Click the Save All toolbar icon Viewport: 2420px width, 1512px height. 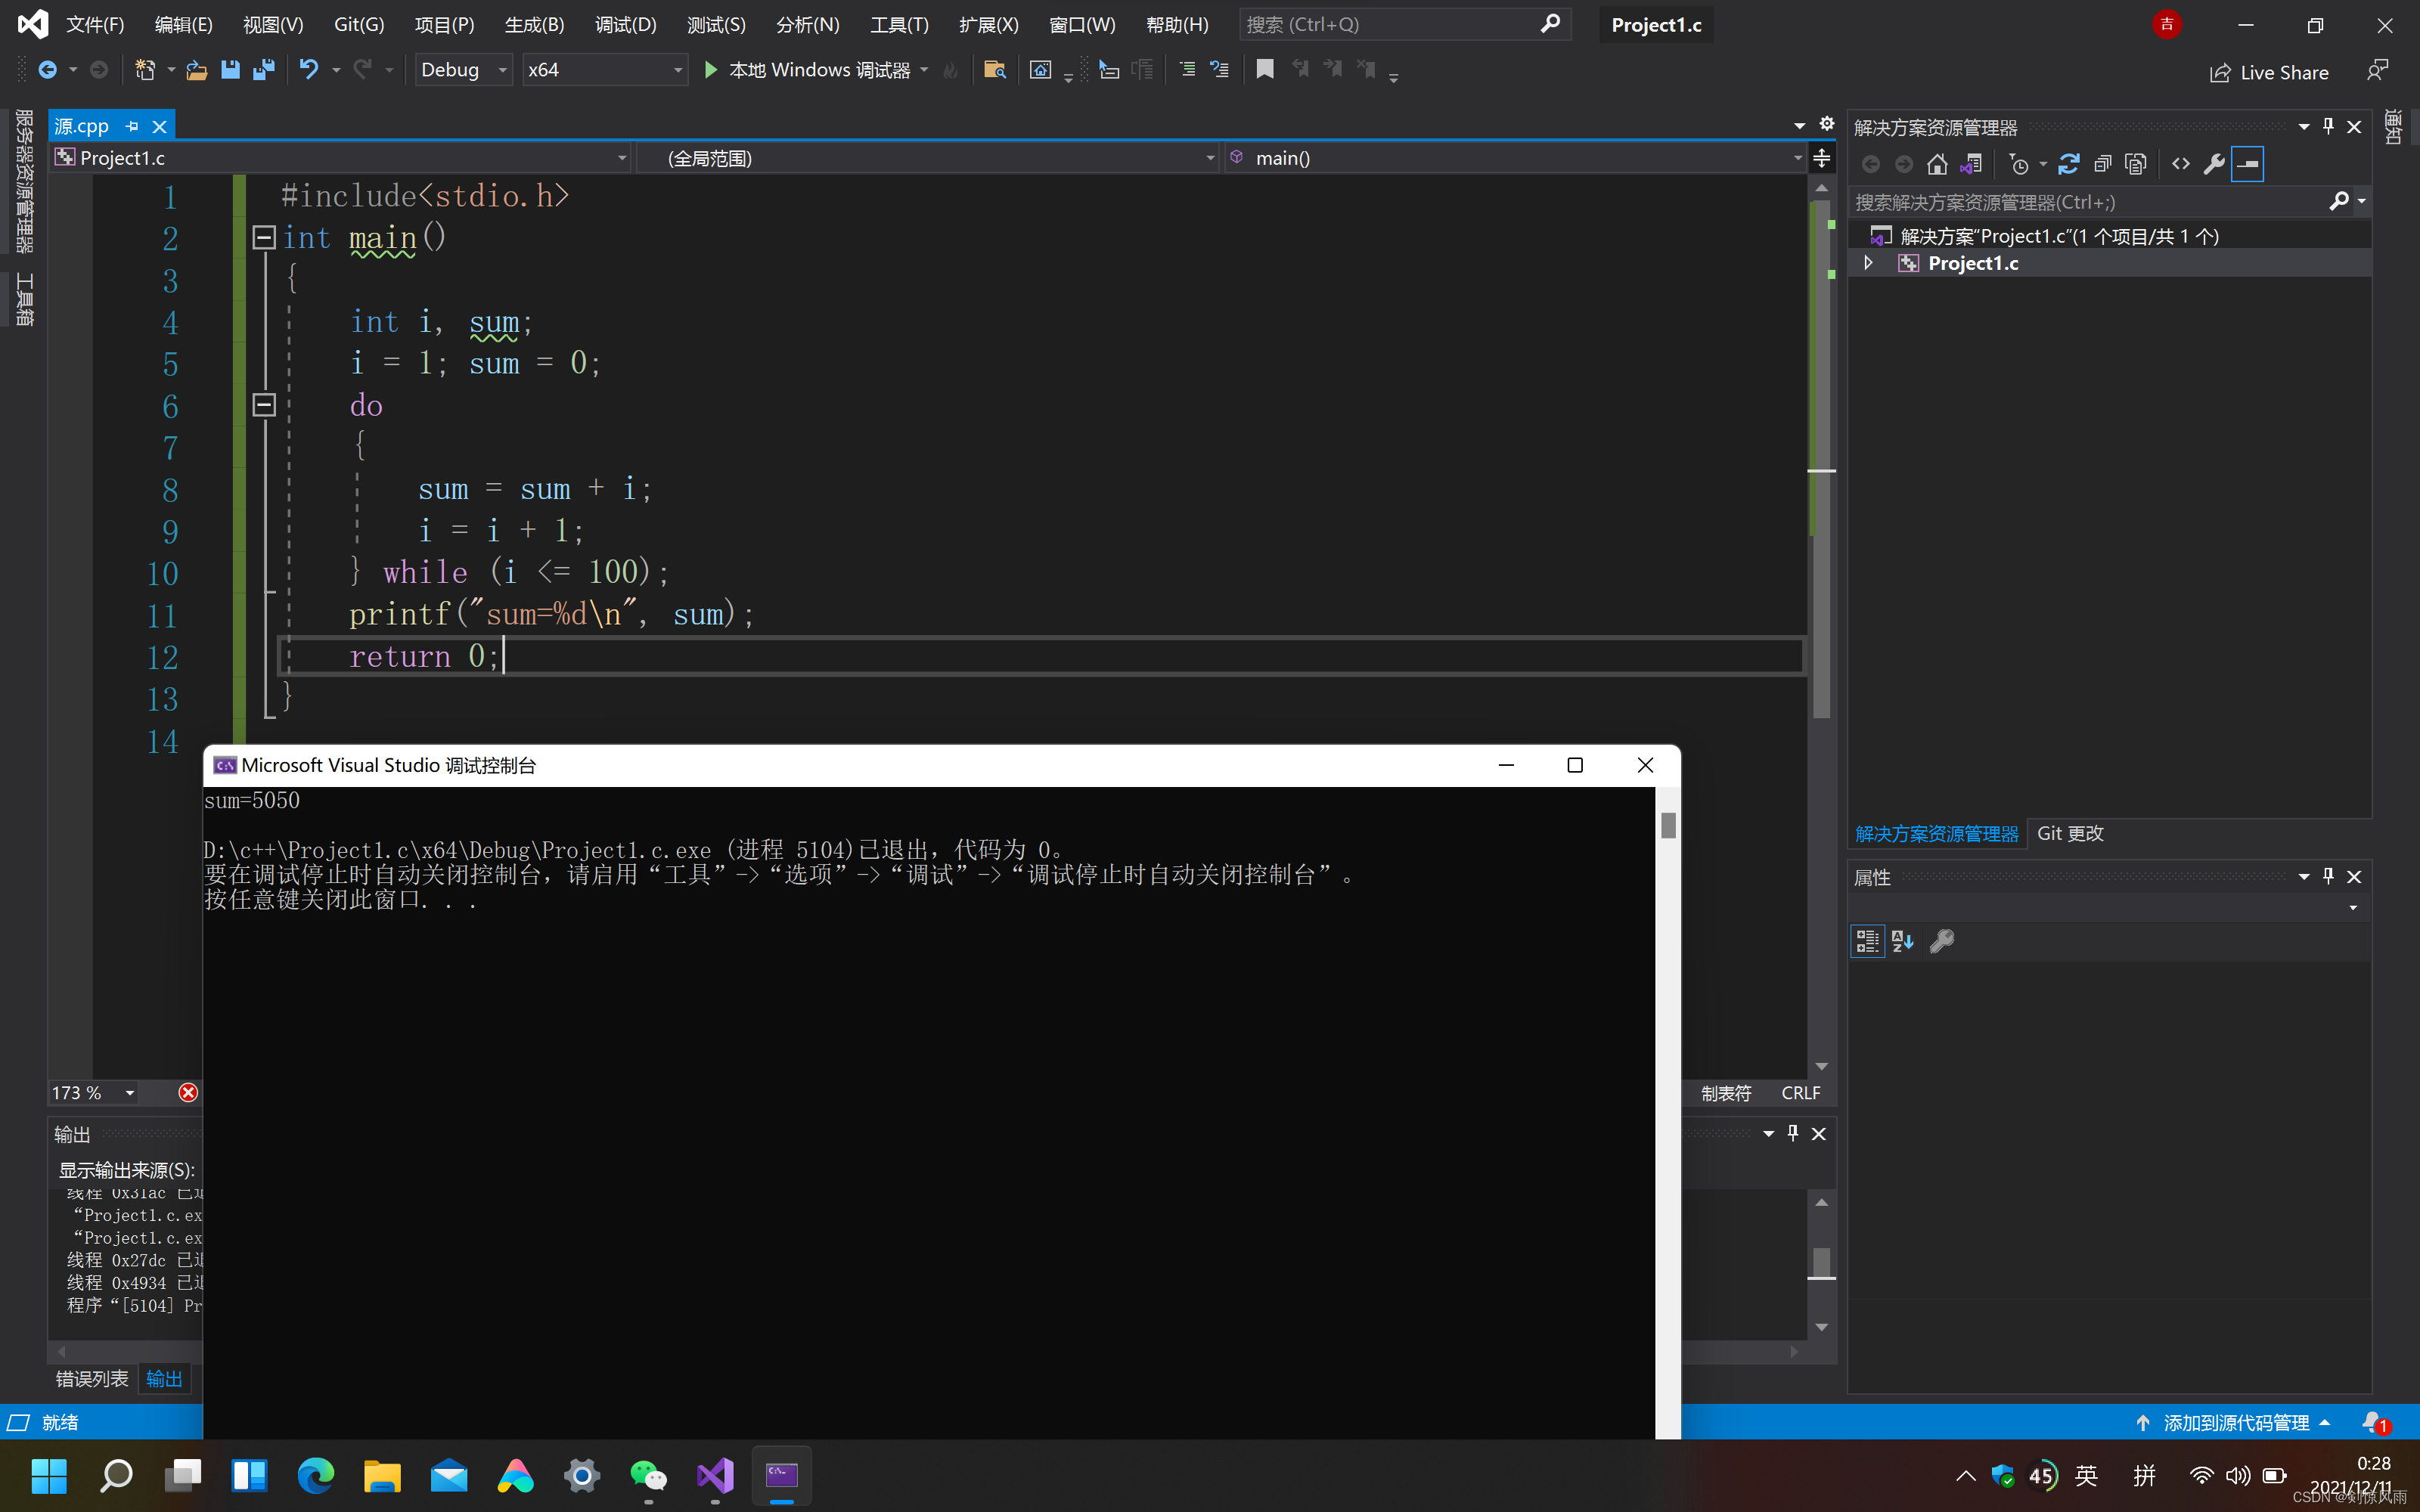[264, 69]
